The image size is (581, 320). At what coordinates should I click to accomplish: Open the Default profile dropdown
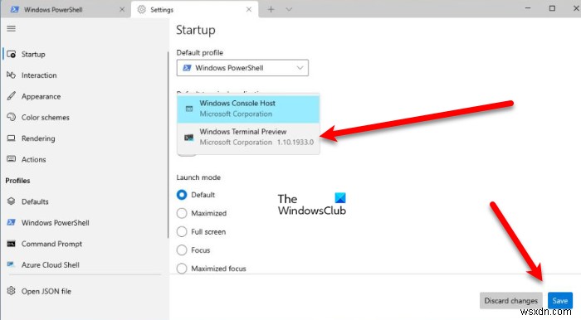point(242,68)
